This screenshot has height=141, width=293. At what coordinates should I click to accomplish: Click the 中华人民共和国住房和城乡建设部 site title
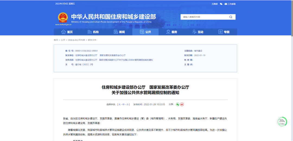click(x=113, y=17)
